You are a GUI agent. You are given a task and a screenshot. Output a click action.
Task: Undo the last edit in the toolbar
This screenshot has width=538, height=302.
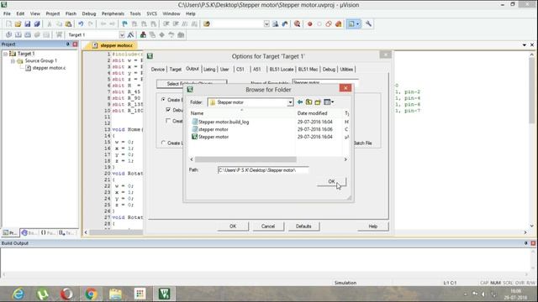pos(81,24)
